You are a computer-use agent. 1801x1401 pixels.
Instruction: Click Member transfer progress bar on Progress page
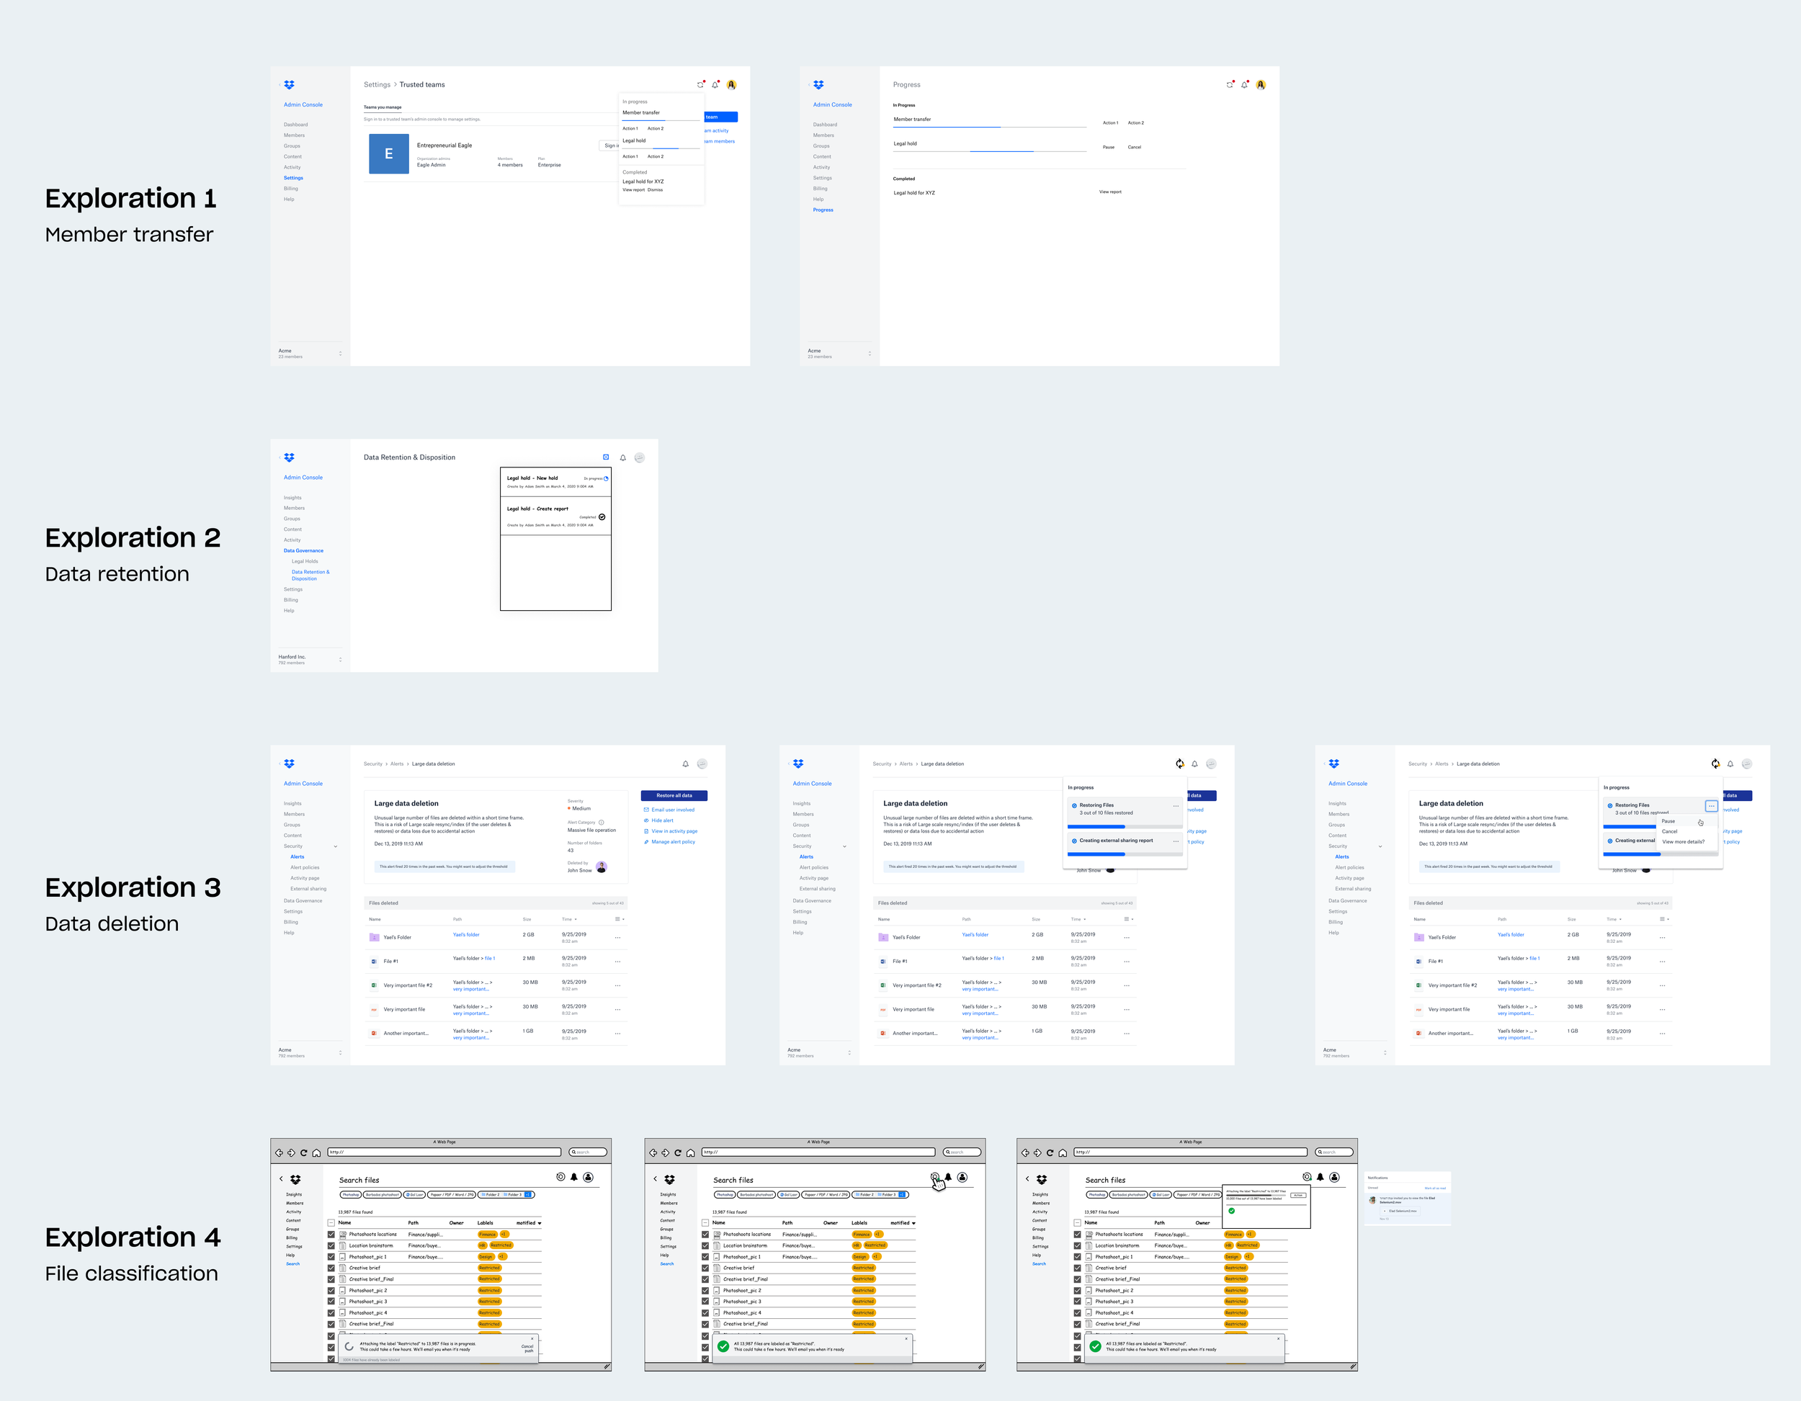coord(990,127)
